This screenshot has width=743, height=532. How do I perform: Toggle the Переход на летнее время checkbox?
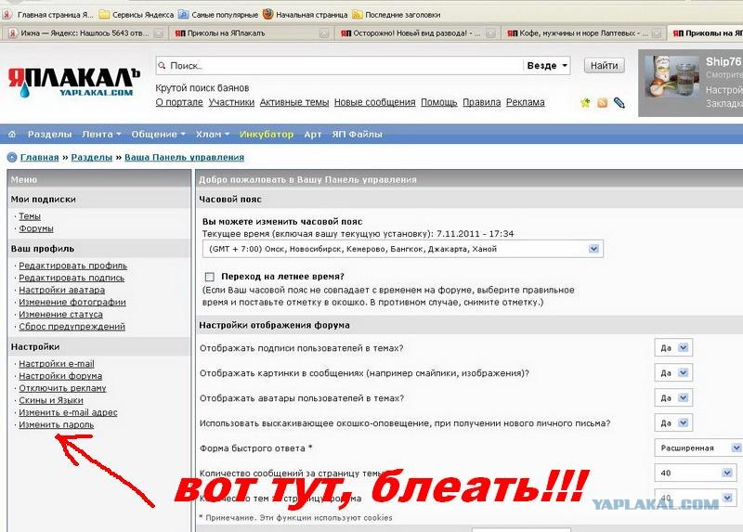[x=210, y=277]
